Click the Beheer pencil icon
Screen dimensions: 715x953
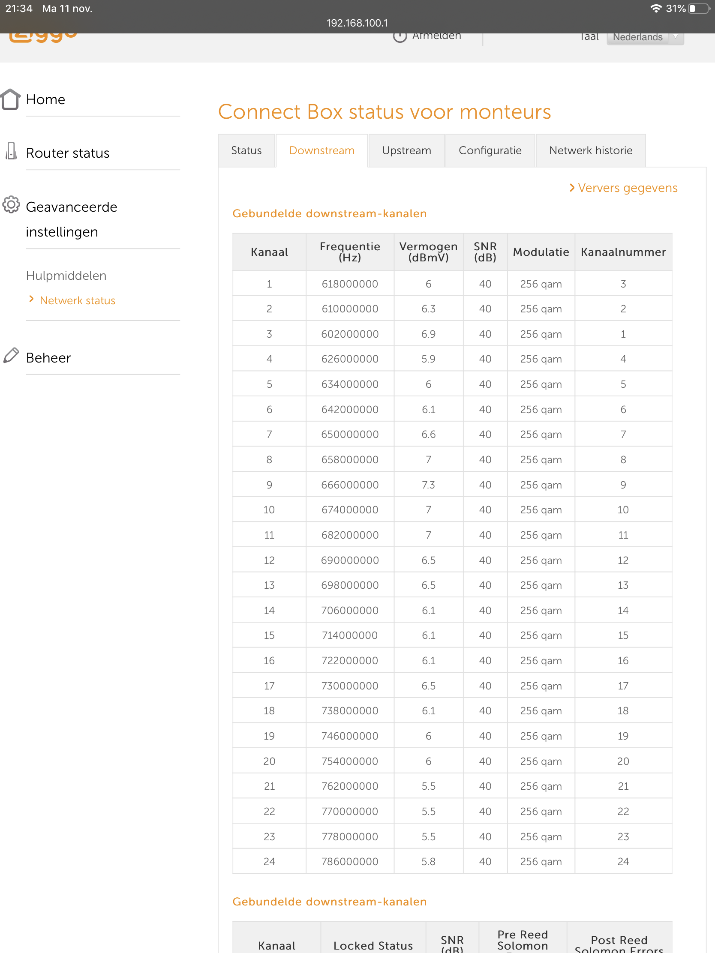(11, 356)
